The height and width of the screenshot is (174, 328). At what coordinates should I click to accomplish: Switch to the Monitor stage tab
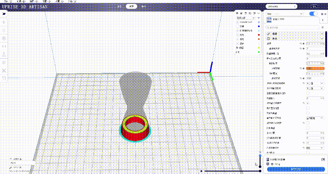pyautogui.click(x=143, y=6)
